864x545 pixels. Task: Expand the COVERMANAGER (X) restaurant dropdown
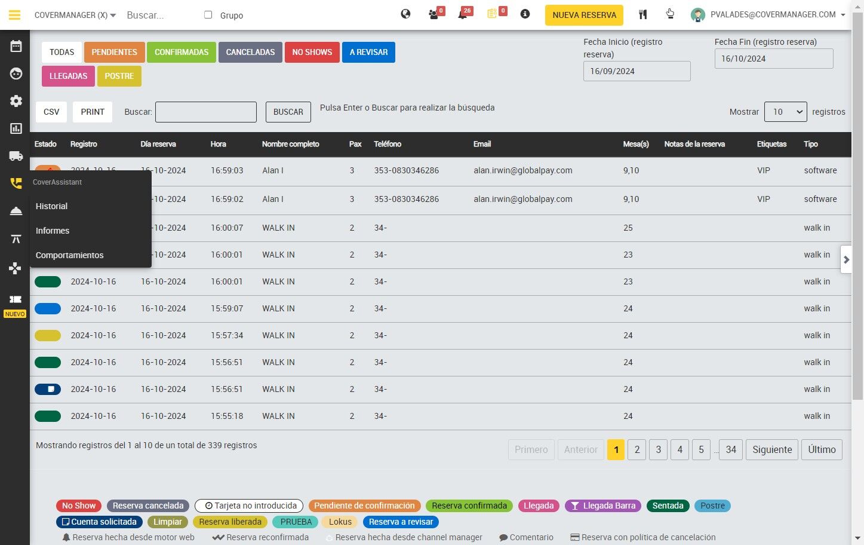pos(75,15)
